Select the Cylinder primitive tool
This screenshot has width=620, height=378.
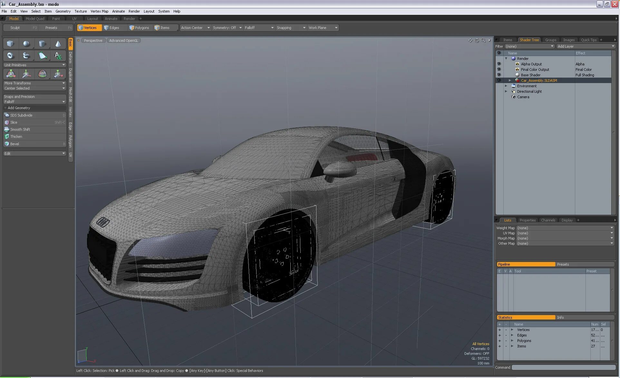42,44
